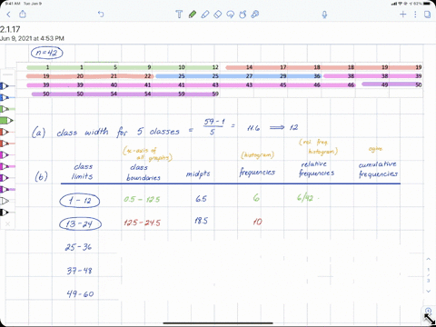The height and width of the screenshot is (327, 436).
Task: Tap the iPad battery status indicator
Action: [x=427, y=4]
